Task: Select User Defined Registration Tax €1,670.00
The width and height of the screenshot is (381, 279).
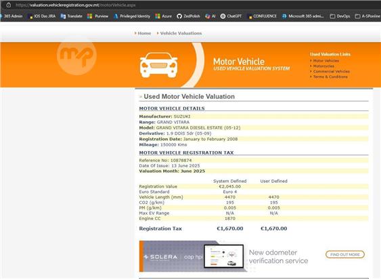Action: point(273,229)
